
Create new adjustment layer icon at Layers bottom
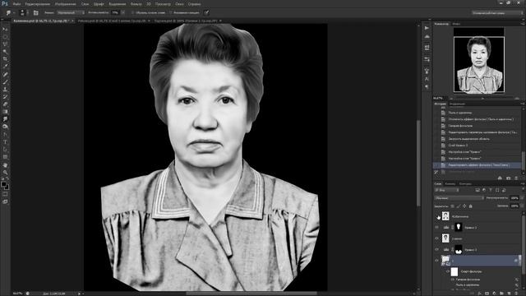click(494, 294)
